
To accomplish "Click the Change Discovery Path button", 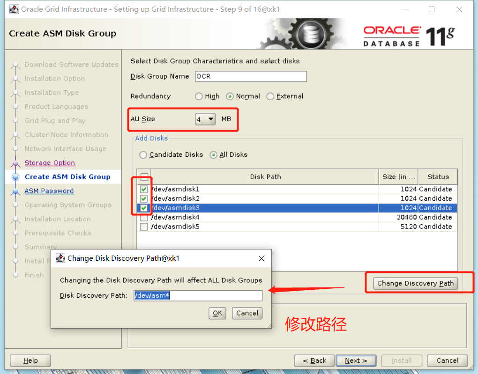I will 416,283.
